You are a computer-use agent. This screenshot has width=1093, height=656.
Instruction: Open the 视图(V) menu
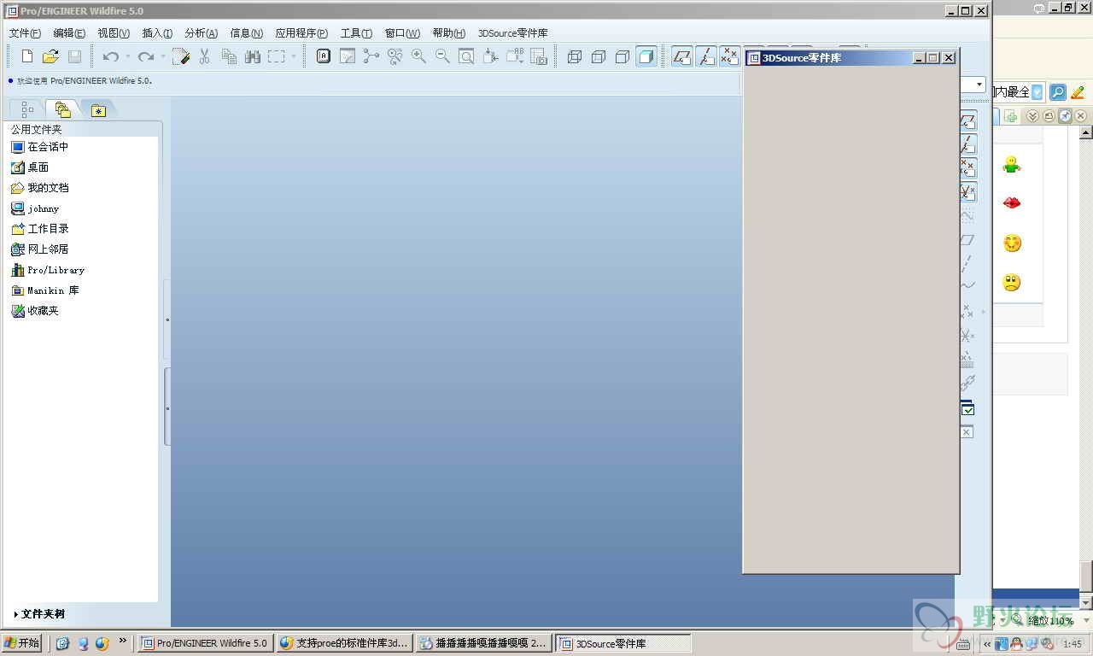tap(114, 33)
